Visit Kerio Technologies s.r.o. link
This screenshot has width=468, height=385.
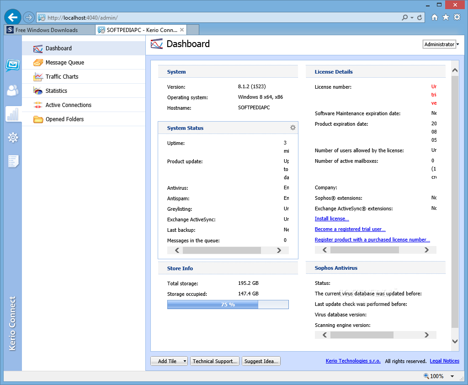(x=353, y=361)
